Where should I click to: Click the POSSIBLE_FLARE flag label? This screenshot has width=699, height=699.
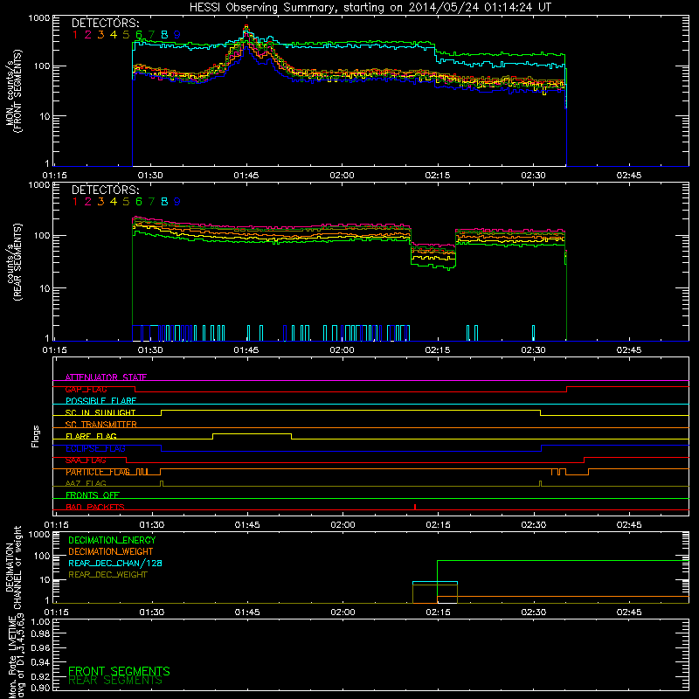point(100,401)
